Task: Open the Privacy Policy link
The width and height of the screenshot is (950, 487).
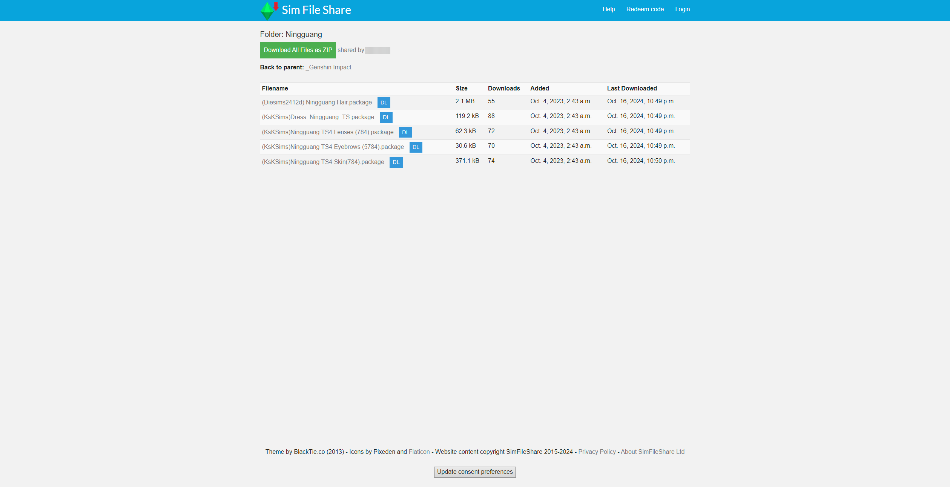Action: pyautogui.click(x=597, y=452)
